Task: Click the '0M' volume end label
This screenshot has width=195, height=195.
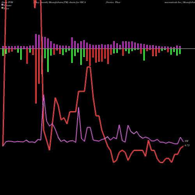Action: click(x=186, y=141)
